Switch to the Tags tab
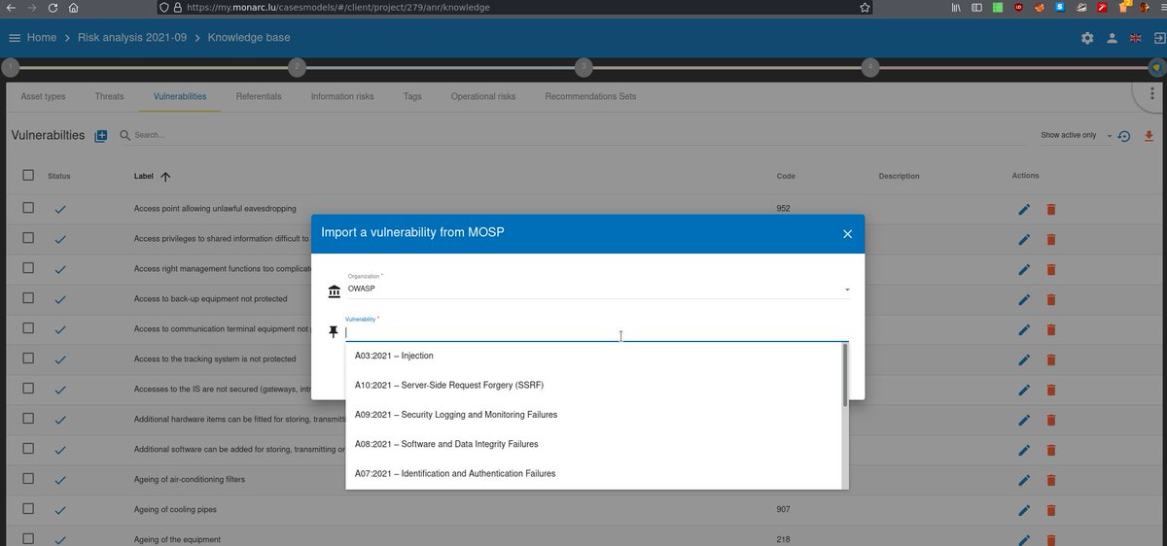 tap(412, 97)
